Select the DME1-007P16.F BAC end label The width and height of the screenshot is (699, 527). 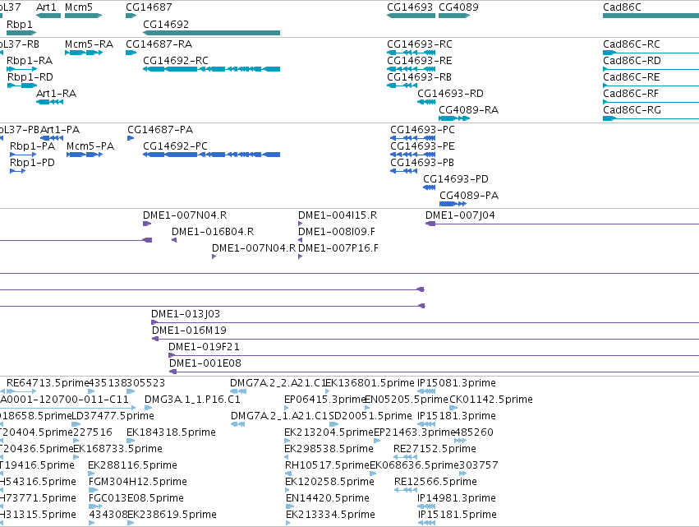point(338,248)
